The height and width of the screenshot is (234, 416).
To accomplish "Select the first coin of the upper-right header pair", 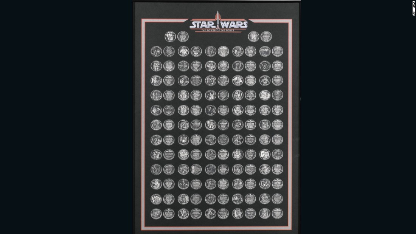I will (254, 37).
